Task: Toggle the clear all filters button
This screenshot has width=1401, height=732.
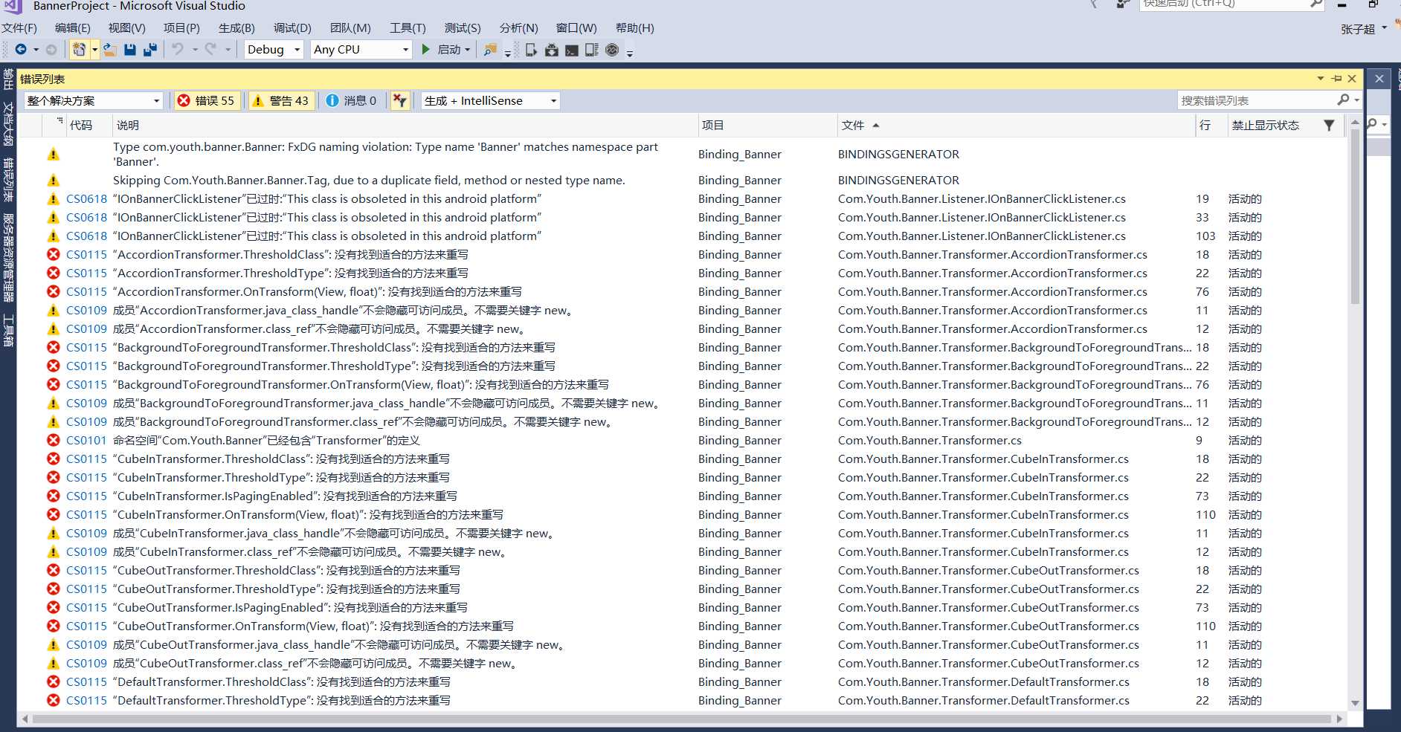Action: tap(400, 101)
